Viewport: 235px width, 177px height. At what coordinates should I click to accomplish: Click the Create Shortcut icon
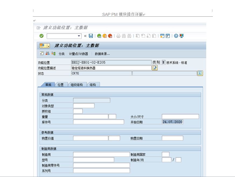[168, 36]
